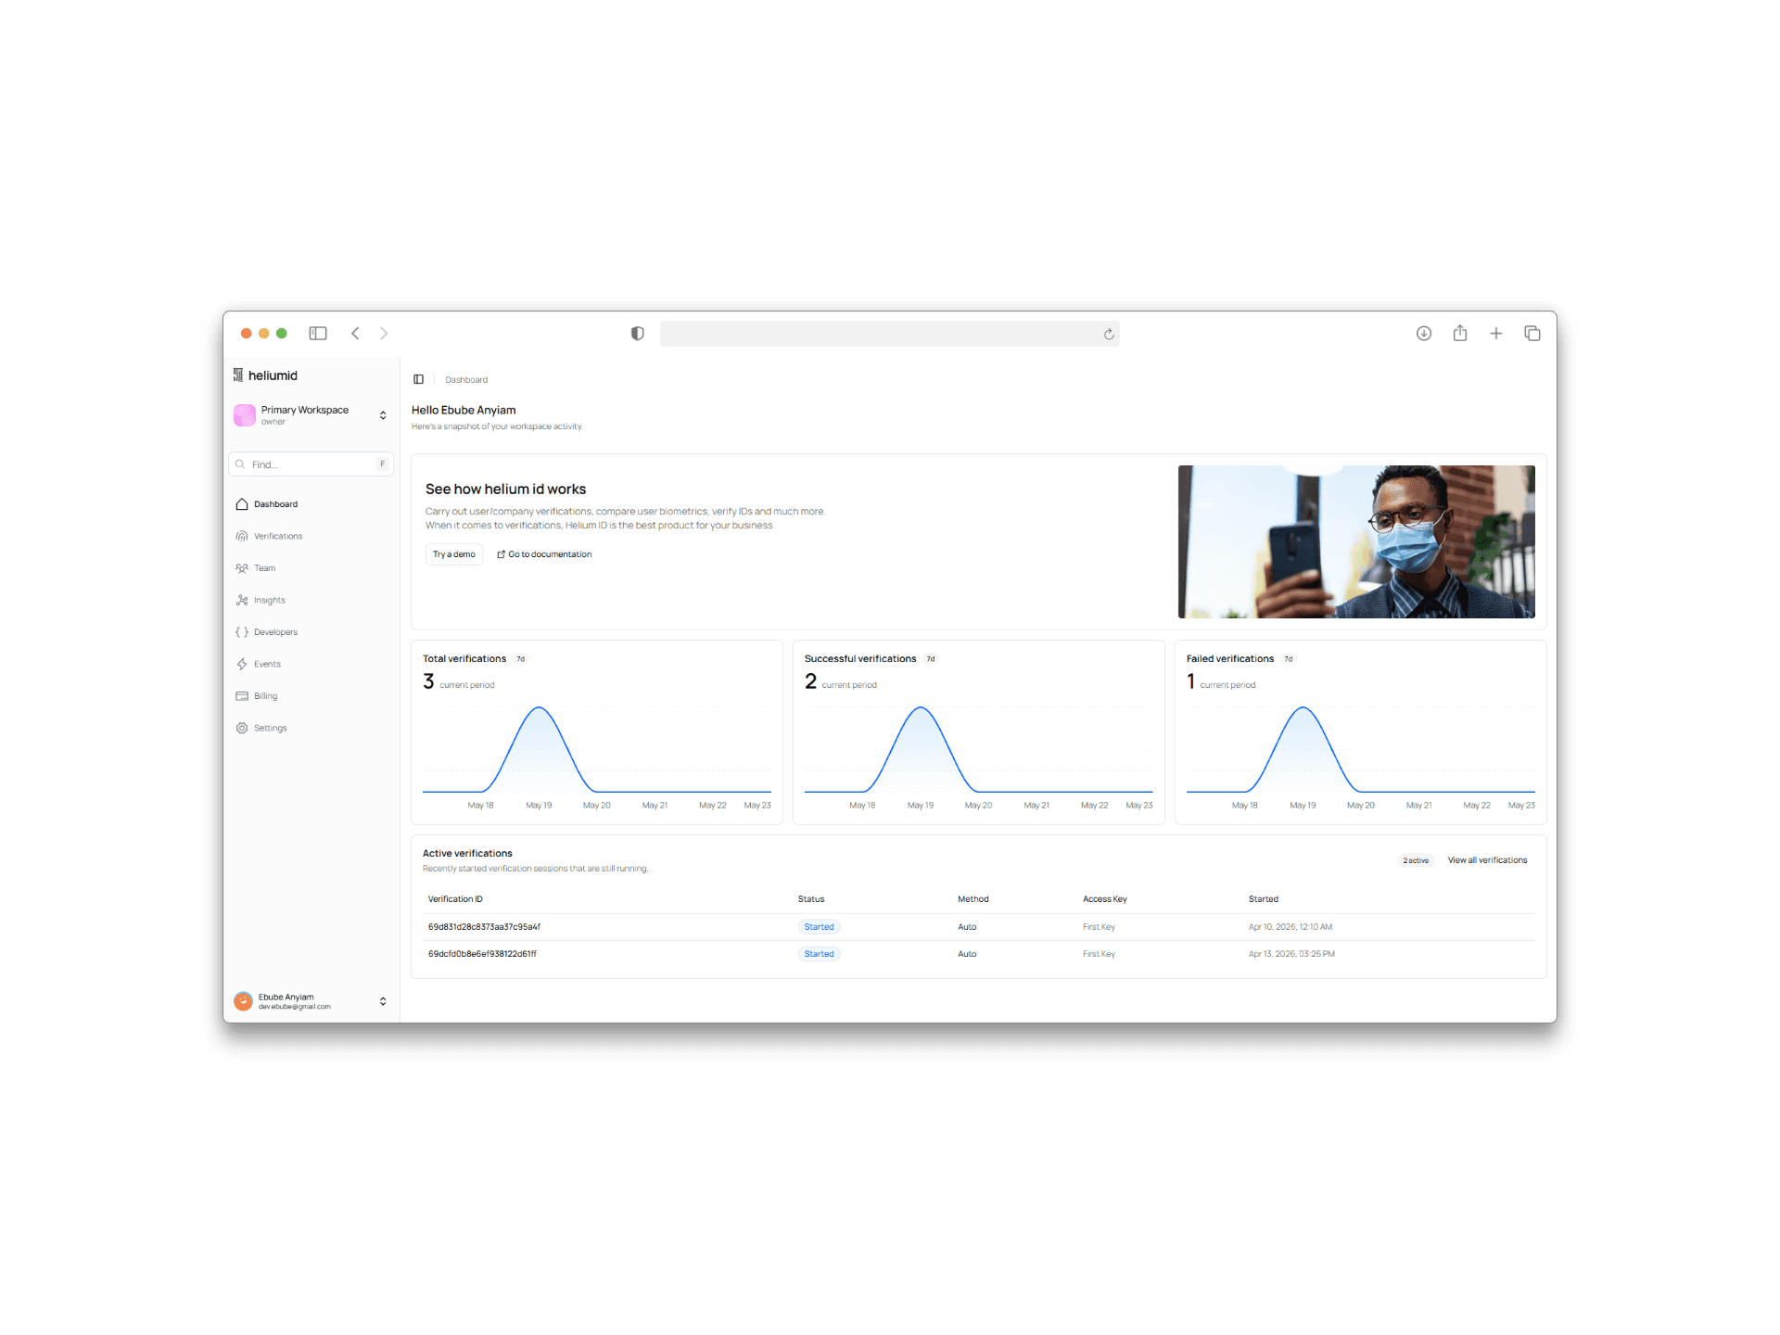Click the masked man demo photo

point(1356,541)
